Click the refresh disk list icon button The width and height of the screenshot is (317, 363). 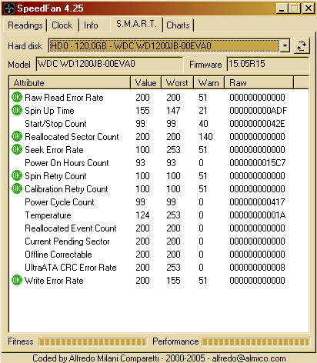point(302,46)
